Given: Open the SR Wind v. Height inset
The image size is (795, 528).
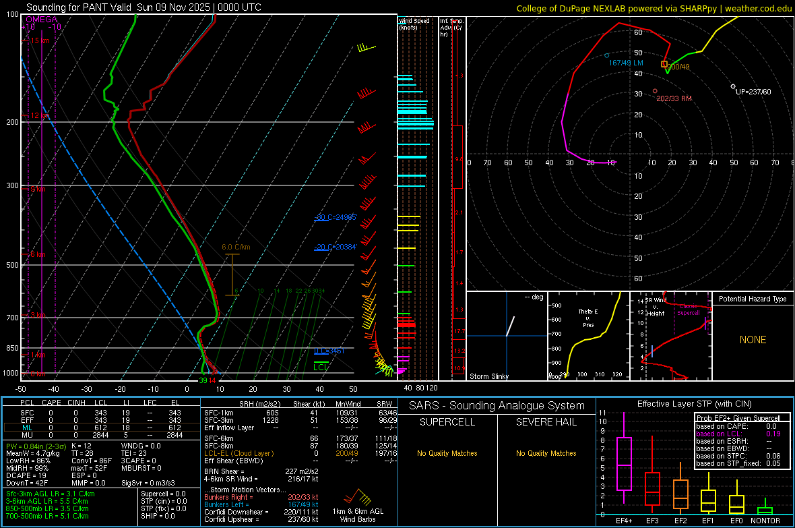Looking at the screenshot, I should pos(670,336).
